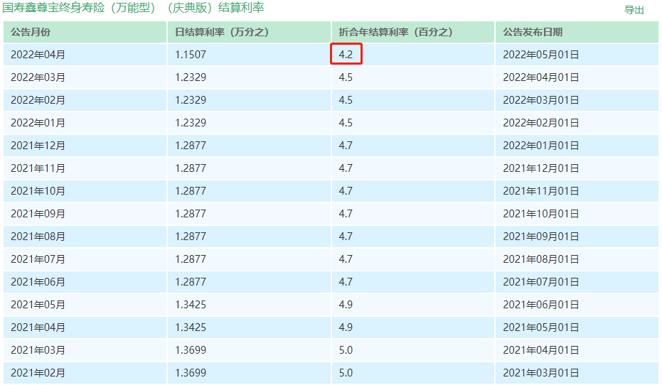Screen dimensions: 662x385
Task: Click the 5.0 annual rate in 2021年02月 row
Action: pos(346,373)
